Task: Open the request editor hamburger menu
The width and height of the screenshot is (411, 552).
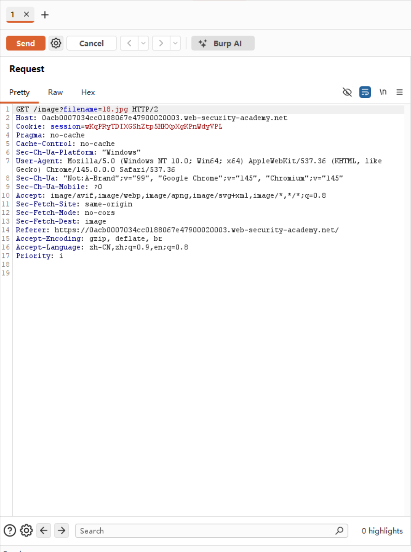Action: click(400, 92)
